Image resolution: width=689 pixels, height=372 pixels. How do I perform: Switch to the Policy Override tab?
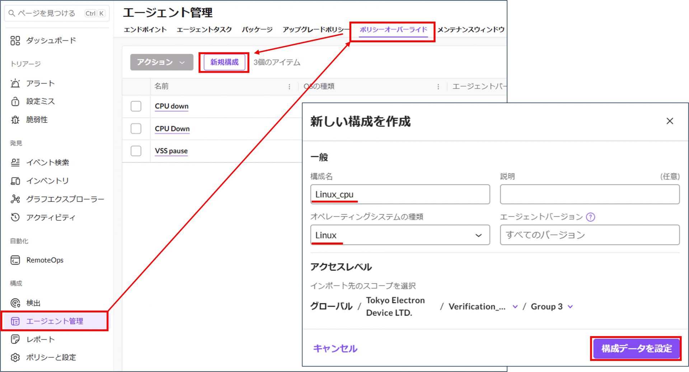click(x=393, y=30)
